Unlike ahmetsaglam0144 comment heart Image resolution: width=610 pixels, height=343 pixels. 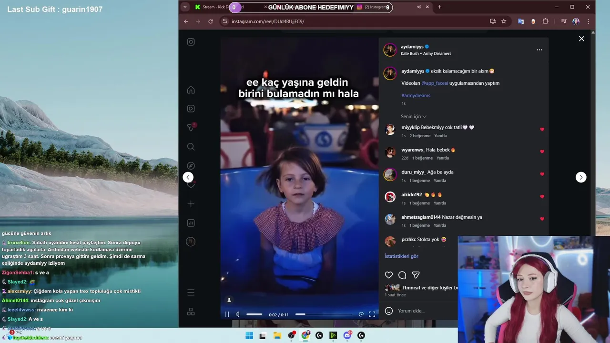click(542, 219)
